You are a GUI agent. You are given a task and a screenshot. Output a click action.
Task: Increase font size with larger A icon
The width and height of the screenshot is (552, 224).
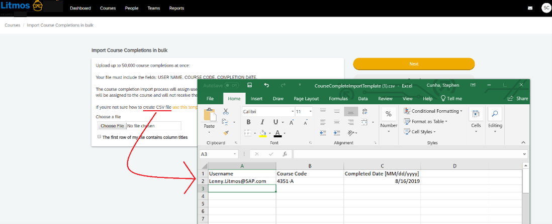click(x=292, y=122)
